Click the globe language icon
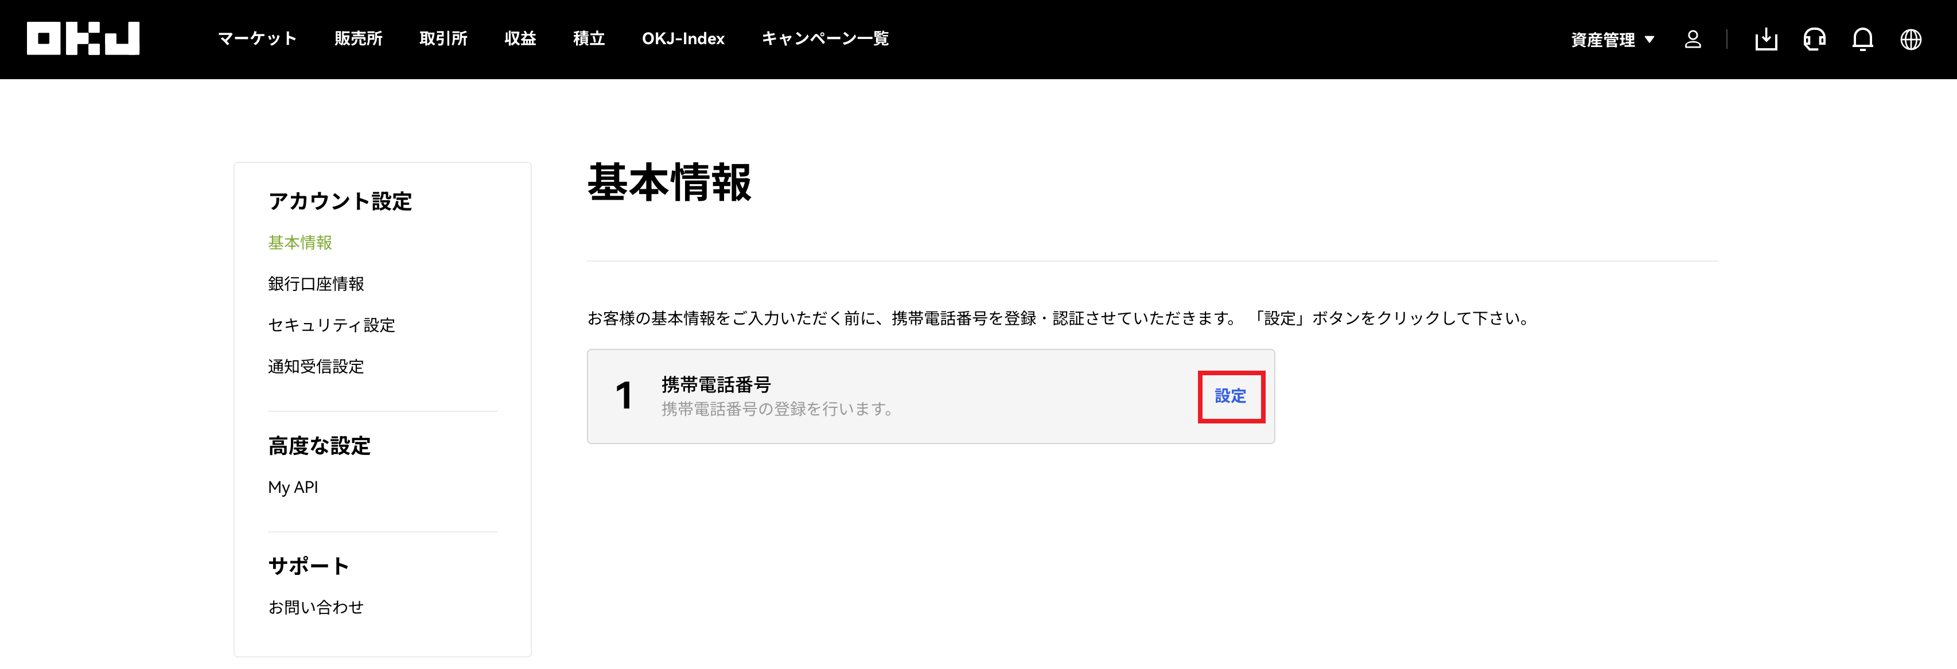 [1911, 40]
